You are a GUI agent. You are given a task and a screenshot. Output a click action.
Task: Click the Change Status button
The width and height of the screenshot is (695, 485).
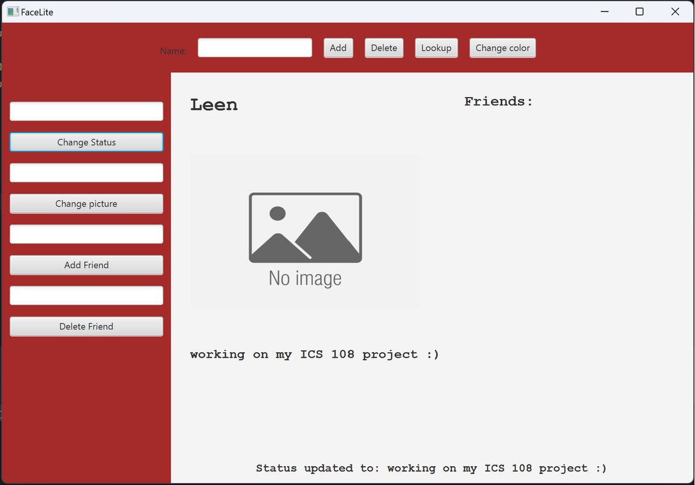tap(87, 142)
